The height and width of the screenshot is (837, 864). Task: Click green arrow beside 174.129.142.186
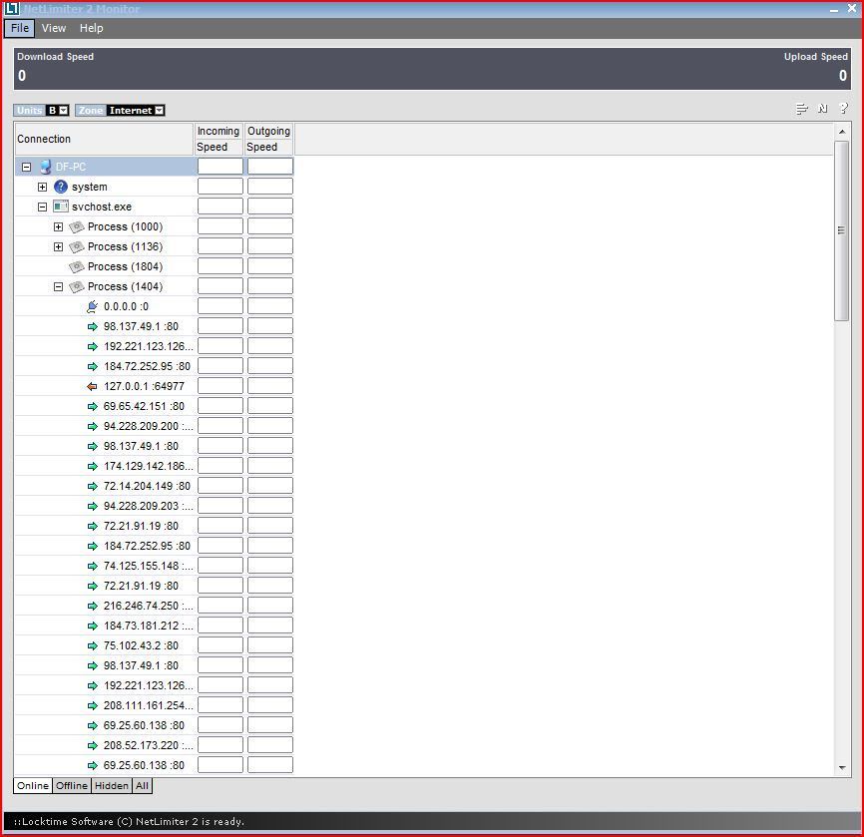[92, 466]
